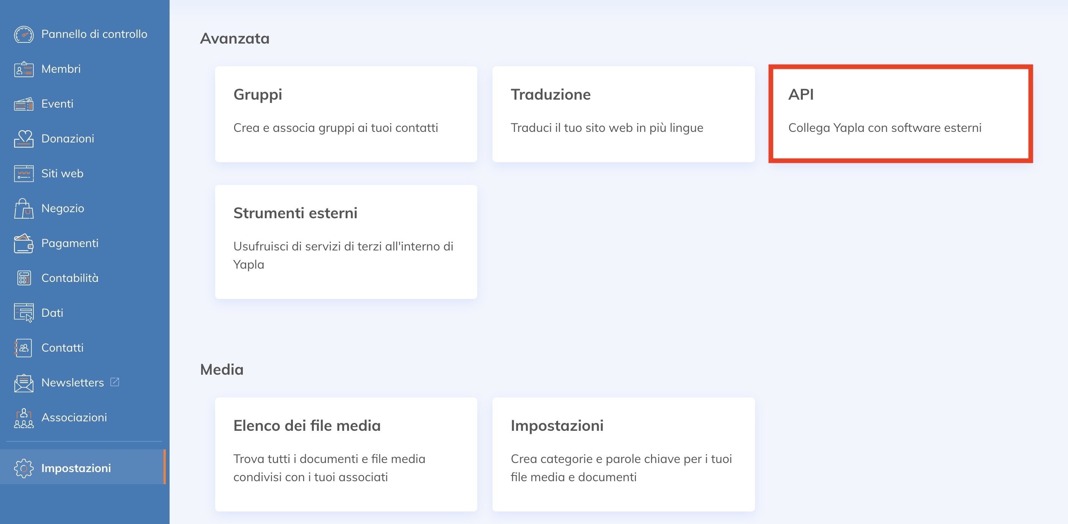This screenshot has height=524, width=1068.
Task: Click the Pagamenti wallet icon
Action: [x=24, y=243]
